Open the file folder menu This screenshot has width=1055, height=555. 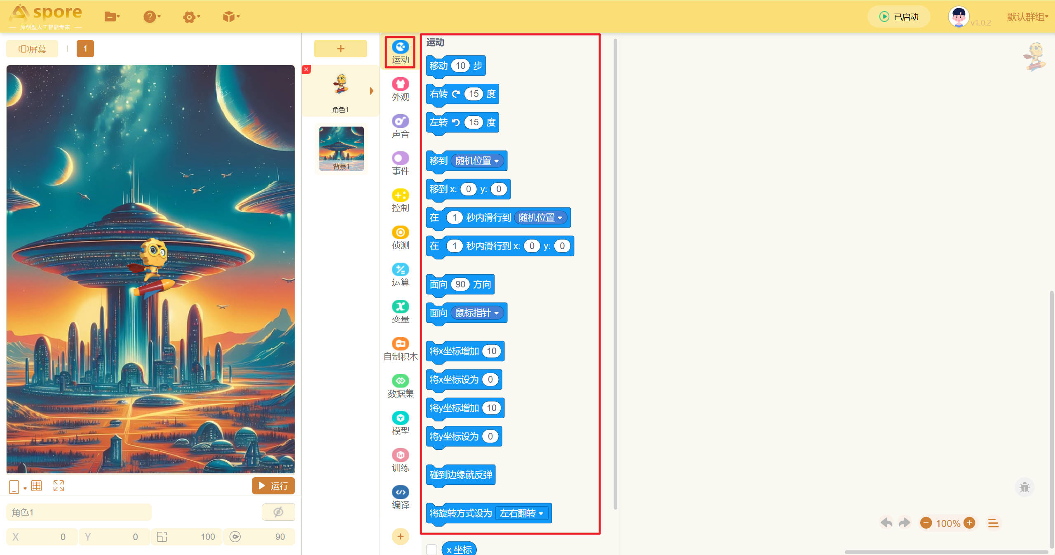pyautogui.click(x=112, y=17)
